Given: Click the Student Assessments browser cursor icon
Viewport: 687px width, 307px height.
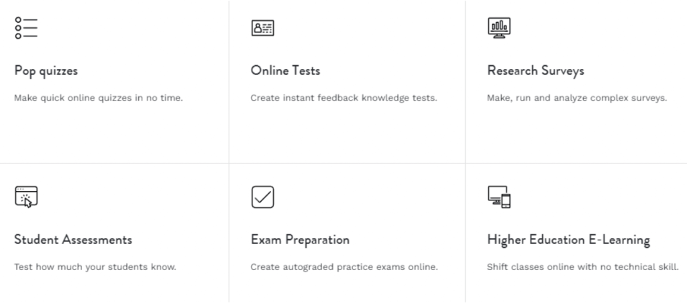Looking at the screenshot, I should 26,197.
